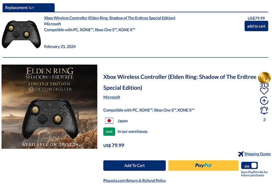The height and width of the screenshot is (192, 272).
Task: Click the Japan flag icon
Action: tap(109, 121)
